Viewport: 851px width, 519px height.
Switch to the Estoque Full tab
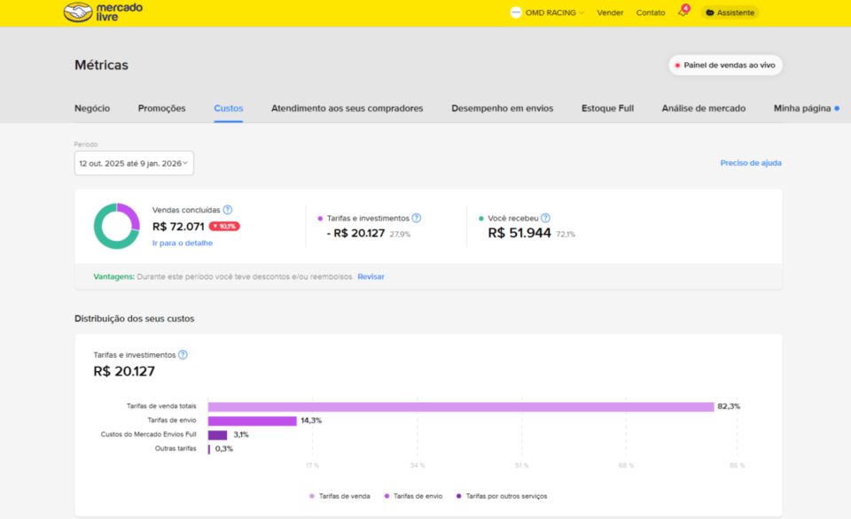608,108
